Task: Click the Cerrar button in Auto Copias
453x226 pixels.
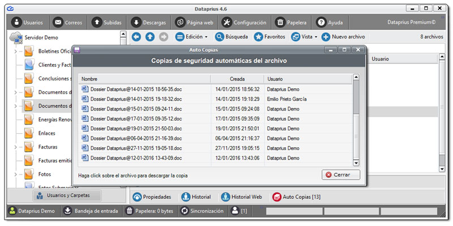Action: [x=341, y=175]
